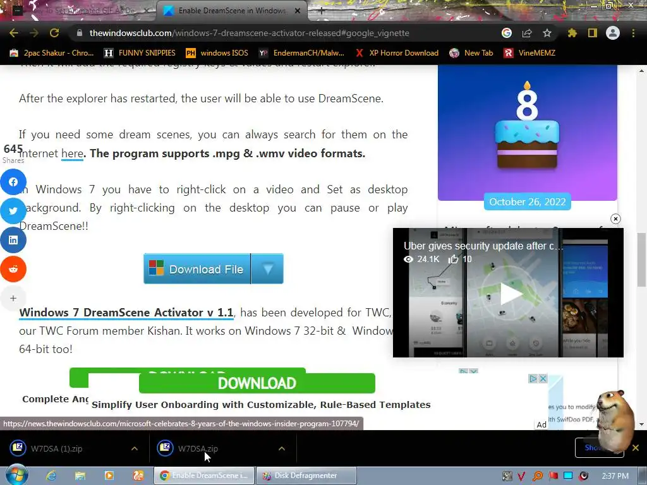The width and height of the screenshot is (647, 485).
Task: Open New Tab bookmark
Action: click(471, 53)
